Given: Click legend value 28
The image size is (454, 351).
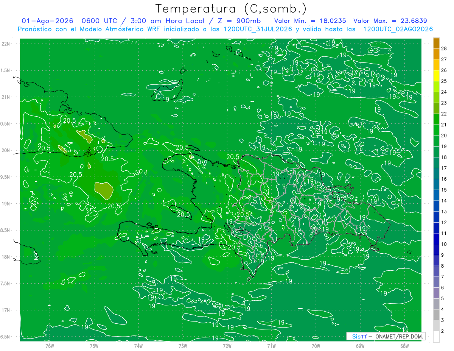Looking at the screenshot, I should tap(444, 48).
